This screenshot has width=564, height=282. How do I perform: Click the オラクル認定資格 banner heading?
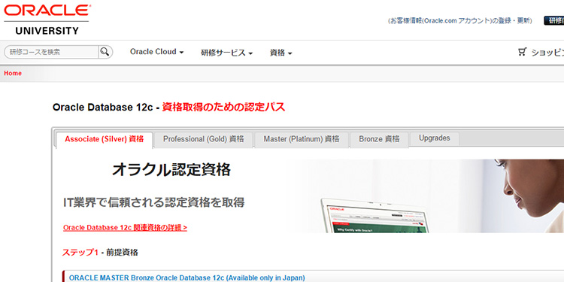[171, 170]
